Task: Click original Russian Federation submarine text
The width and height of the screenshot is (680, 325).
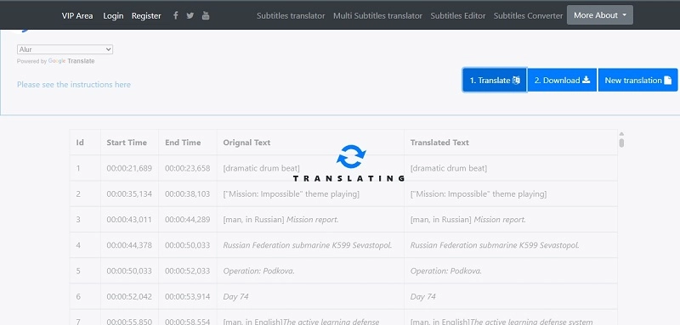Action: [308, 245]
